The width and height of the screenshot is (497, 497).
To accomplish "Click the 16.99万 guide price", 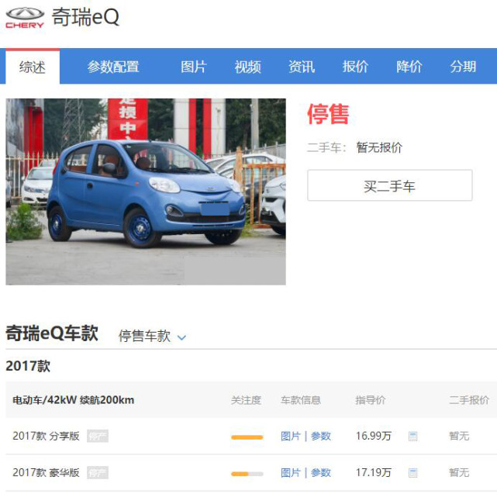I will 374,437.
